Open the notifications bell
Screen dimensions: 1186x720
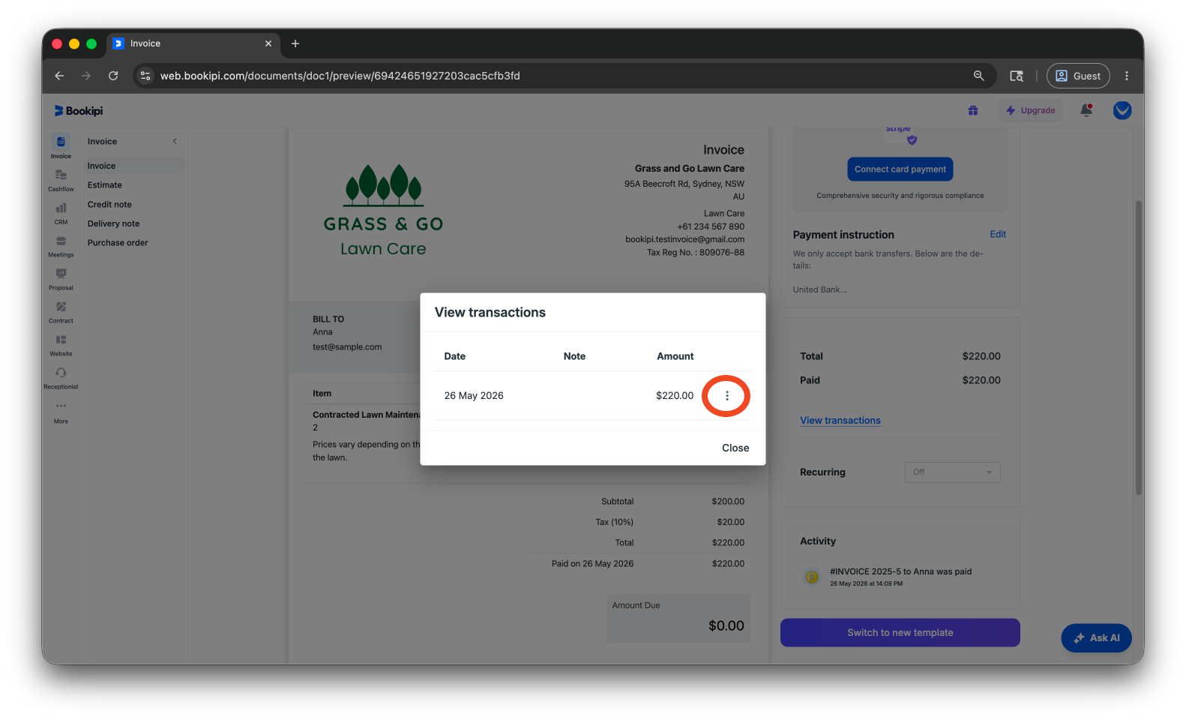(x=1086, y=110)
